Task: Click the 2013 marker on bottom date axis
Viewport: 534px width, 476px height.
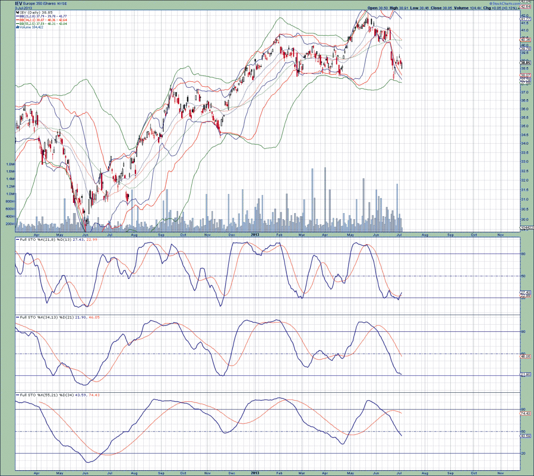Action: click(255, 473)
